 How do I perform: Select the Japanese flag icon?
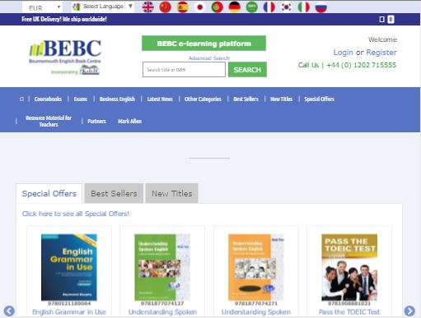pyautogui.click(x=200, y=7)
